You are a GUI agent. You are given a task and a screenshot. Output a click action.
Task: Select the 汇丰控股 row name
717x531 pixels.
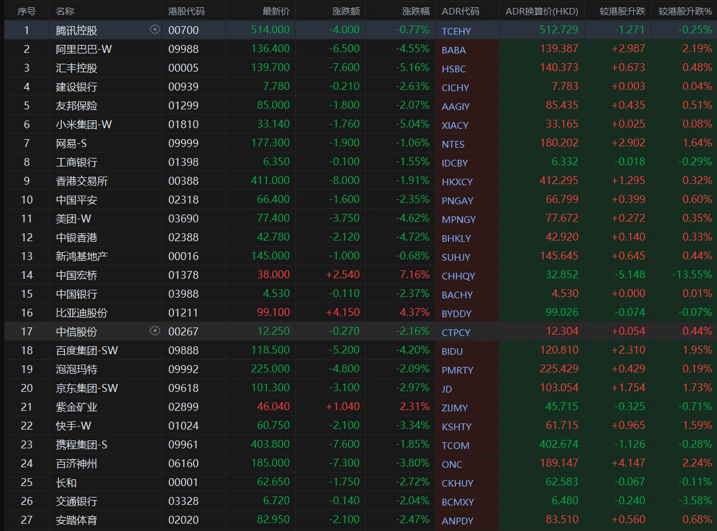coord(77,68)
